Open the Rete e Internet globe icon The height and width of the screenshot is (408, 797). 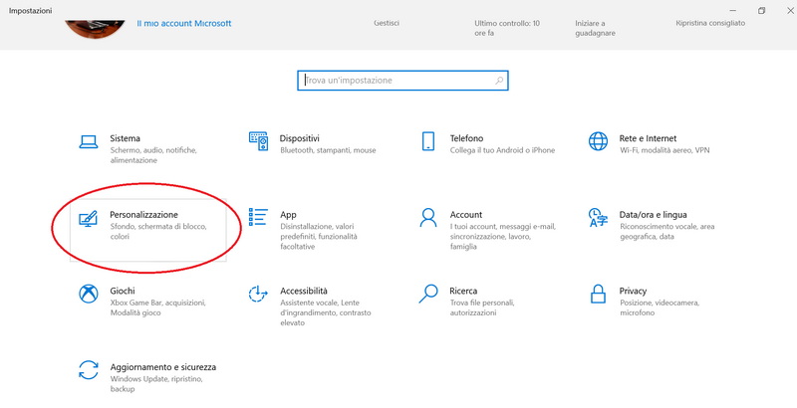point(598,141)
